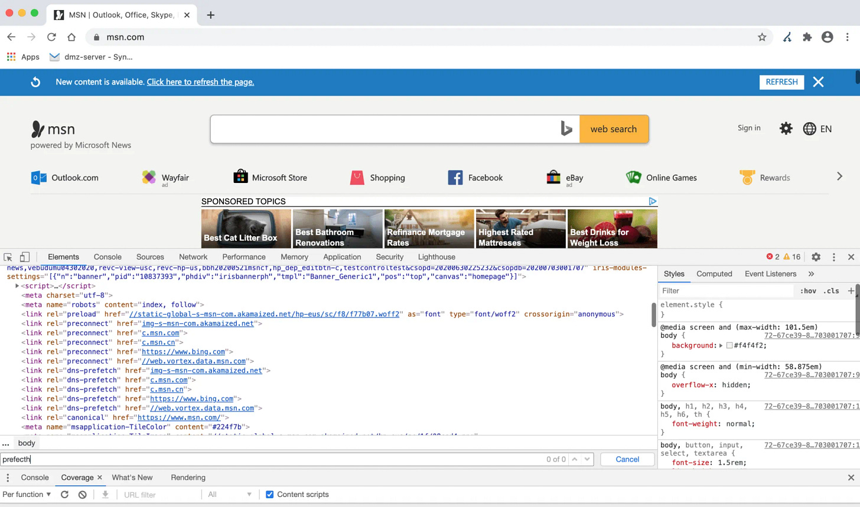Bookmark page with the star icon
This screenshot has height=507, width=860.
point(762,37)
